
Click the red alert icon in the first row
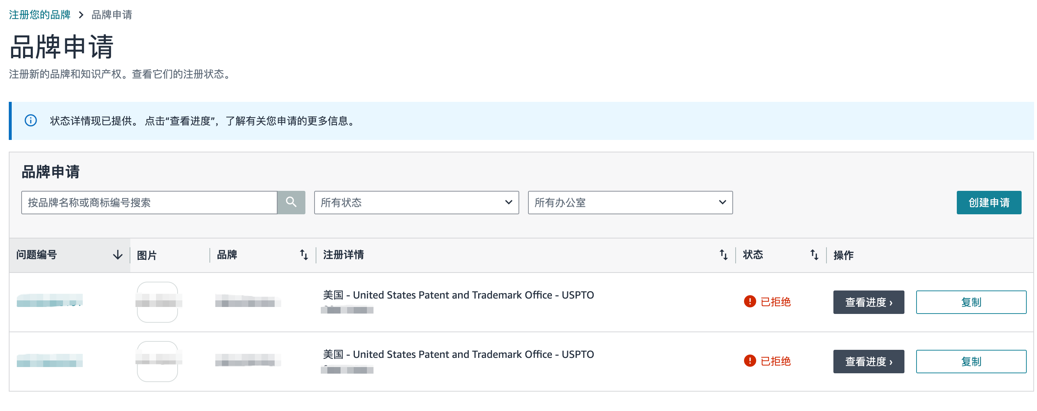750,301
